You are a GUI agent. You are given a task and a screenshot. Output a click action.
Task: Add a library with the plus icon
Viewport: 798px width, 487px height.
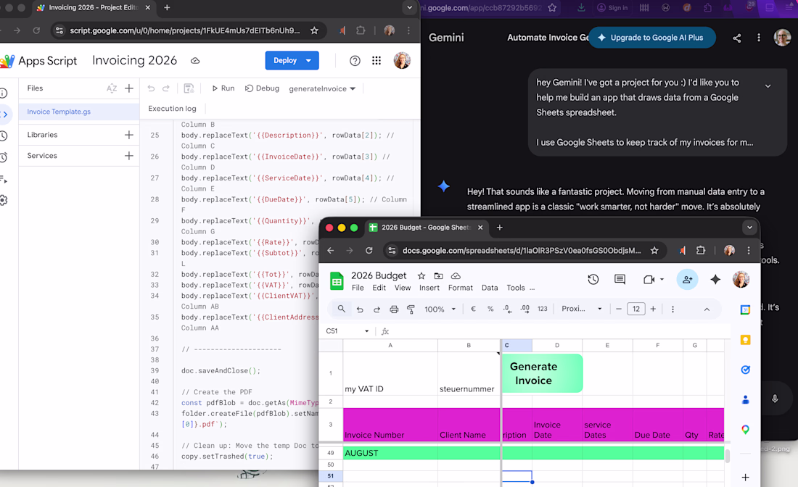pos(128,135)
